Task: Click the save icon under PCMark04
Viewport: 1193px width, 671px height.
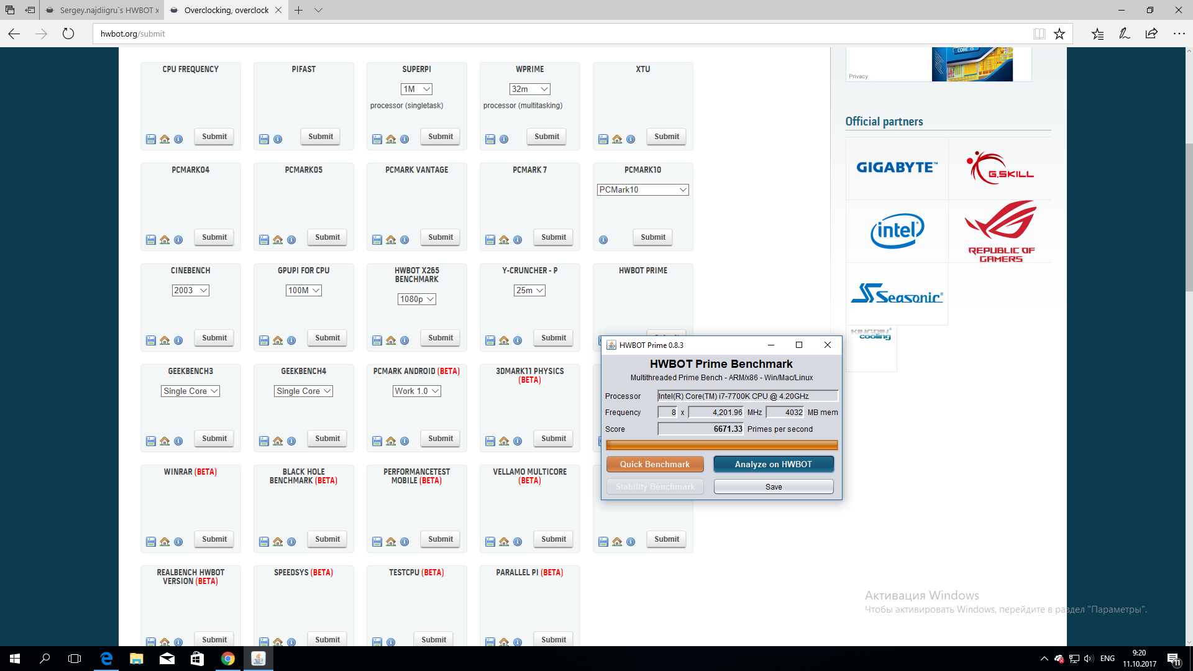Action: click(151, 240)
